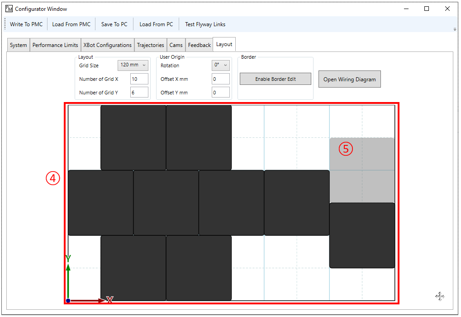Click the blue origin dot marker
Viewport: 461px width, 317px height.
(x=67, y=300)
